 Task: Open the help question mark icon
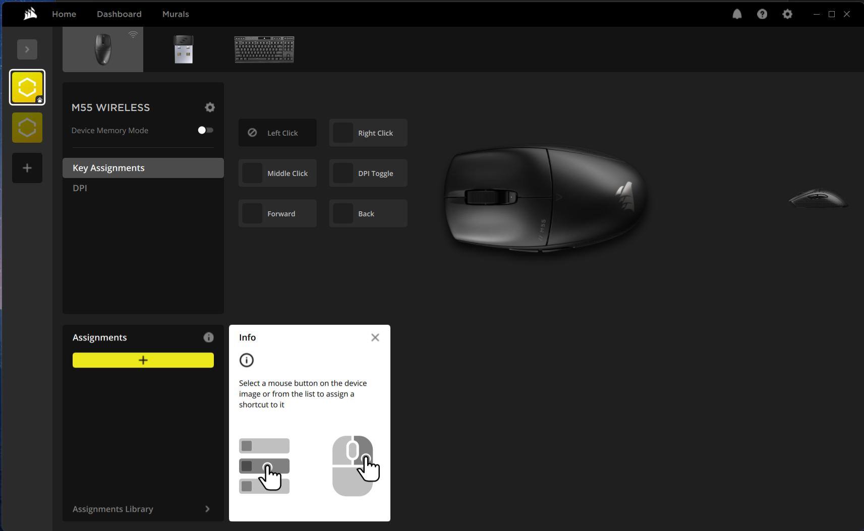pos(762,14)
